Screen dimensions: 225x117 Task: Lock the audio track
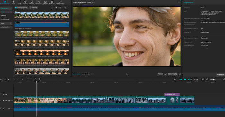[3, 108]
